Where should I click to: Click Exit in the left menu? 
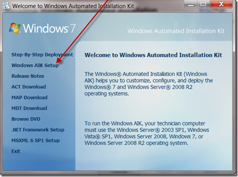click(16, 151)
